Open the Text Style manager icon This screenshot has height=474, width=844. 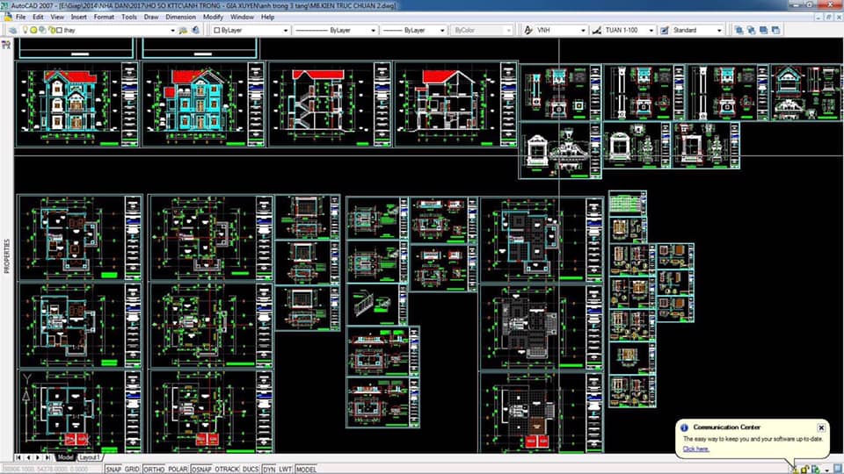528,30
